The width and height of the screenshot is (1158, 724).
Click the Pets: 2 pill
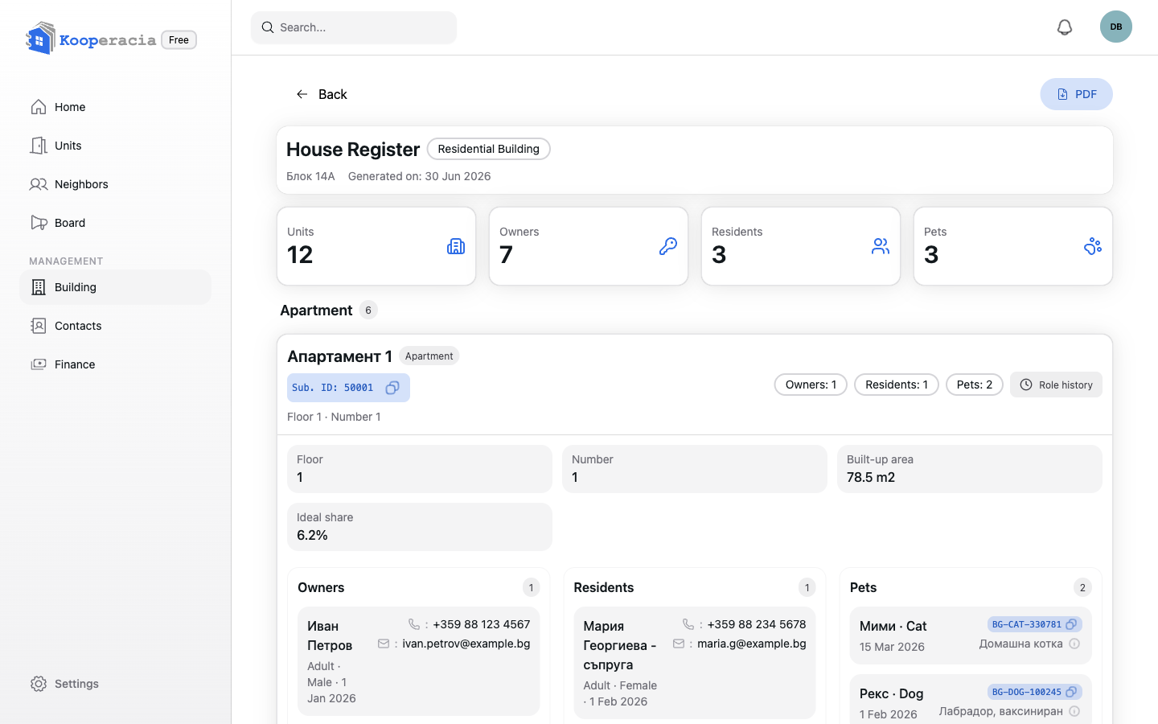975,385
